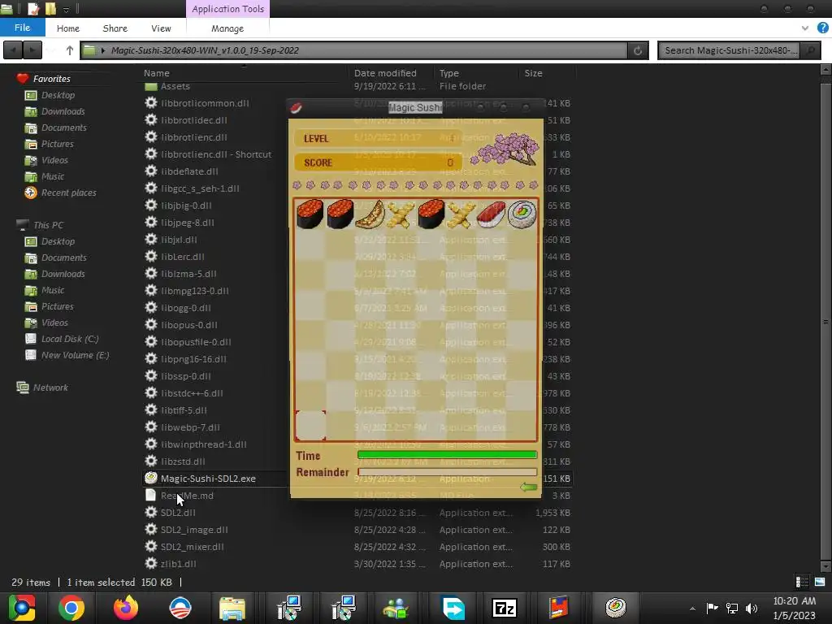Click the green Time progress bar
Screen dimensions: 832x624
[x=448, y=455]
